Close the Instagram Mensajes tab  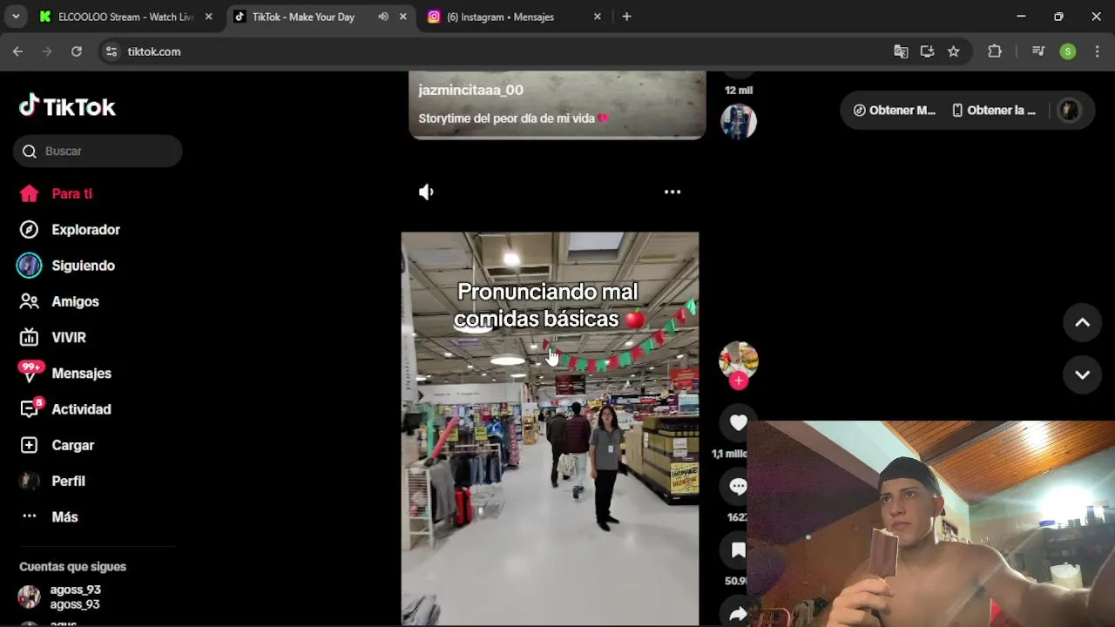pos(597,17)
